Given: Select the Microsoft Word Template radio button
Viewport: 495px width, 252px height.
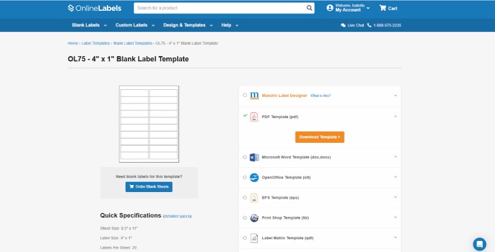Looking at the screenshot, I should [245, 157].
